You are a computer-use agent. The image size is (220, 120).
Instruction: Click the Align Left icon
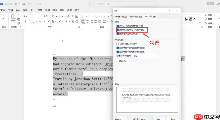click(83, 22)
